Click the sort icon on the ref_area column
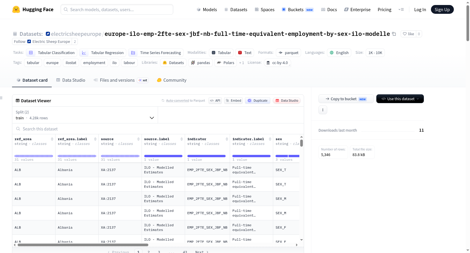 52,139
